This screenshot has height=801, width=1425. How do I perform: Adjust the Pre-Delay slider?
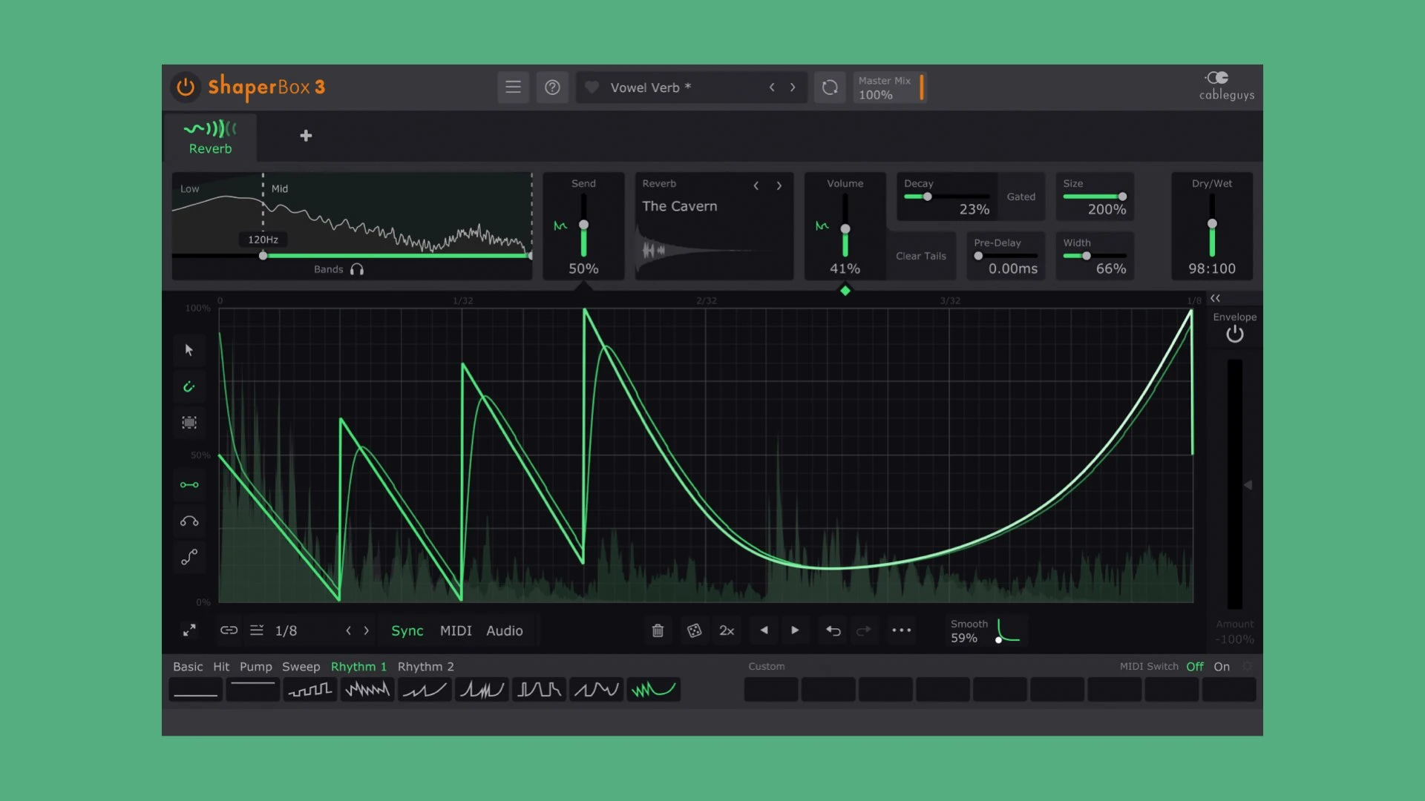(x=1006, y=256)
